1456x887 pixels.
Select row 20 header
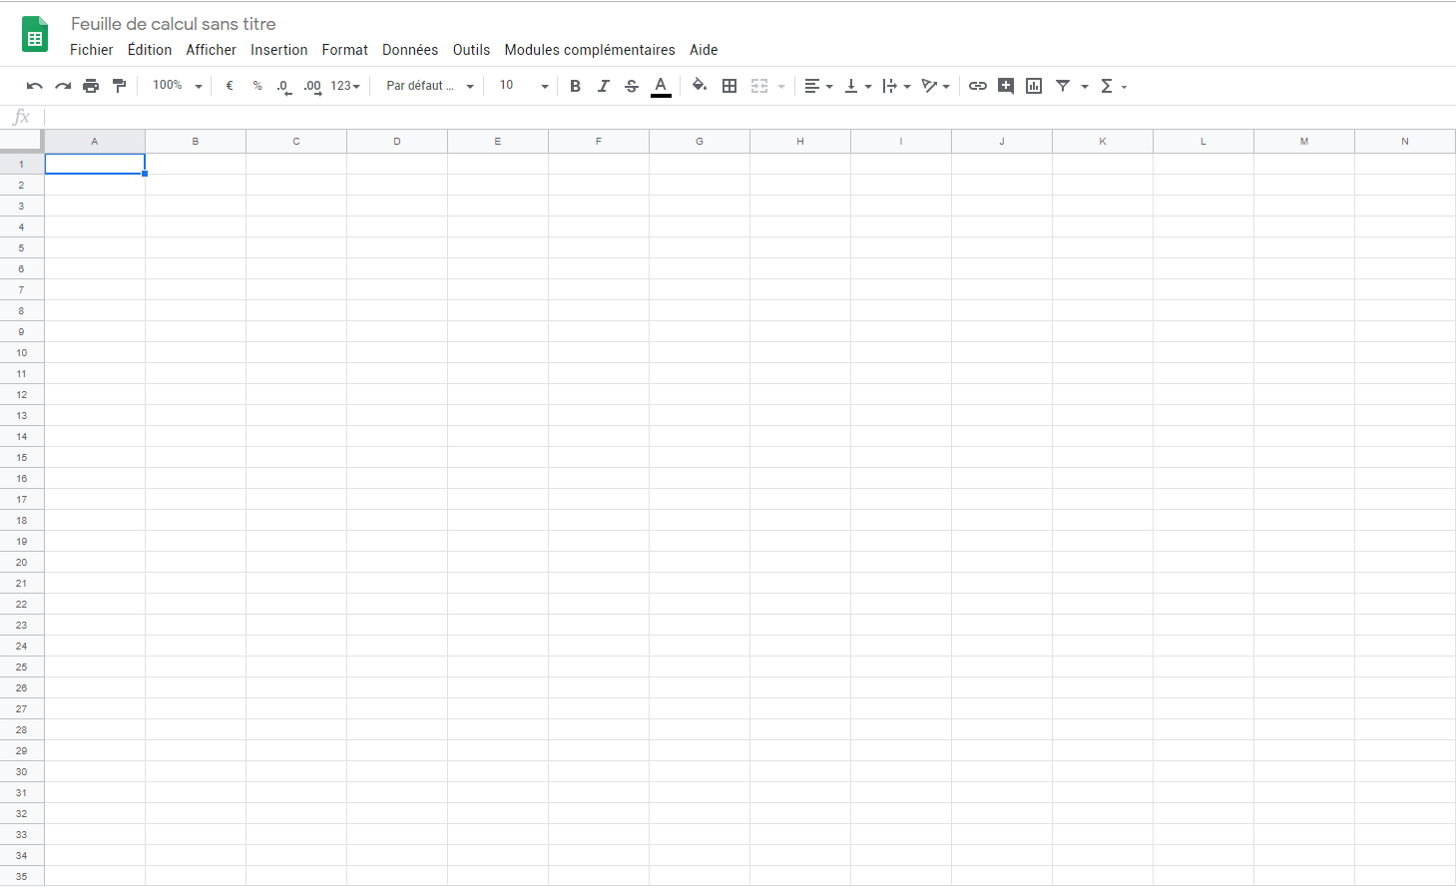coord(22,562)
